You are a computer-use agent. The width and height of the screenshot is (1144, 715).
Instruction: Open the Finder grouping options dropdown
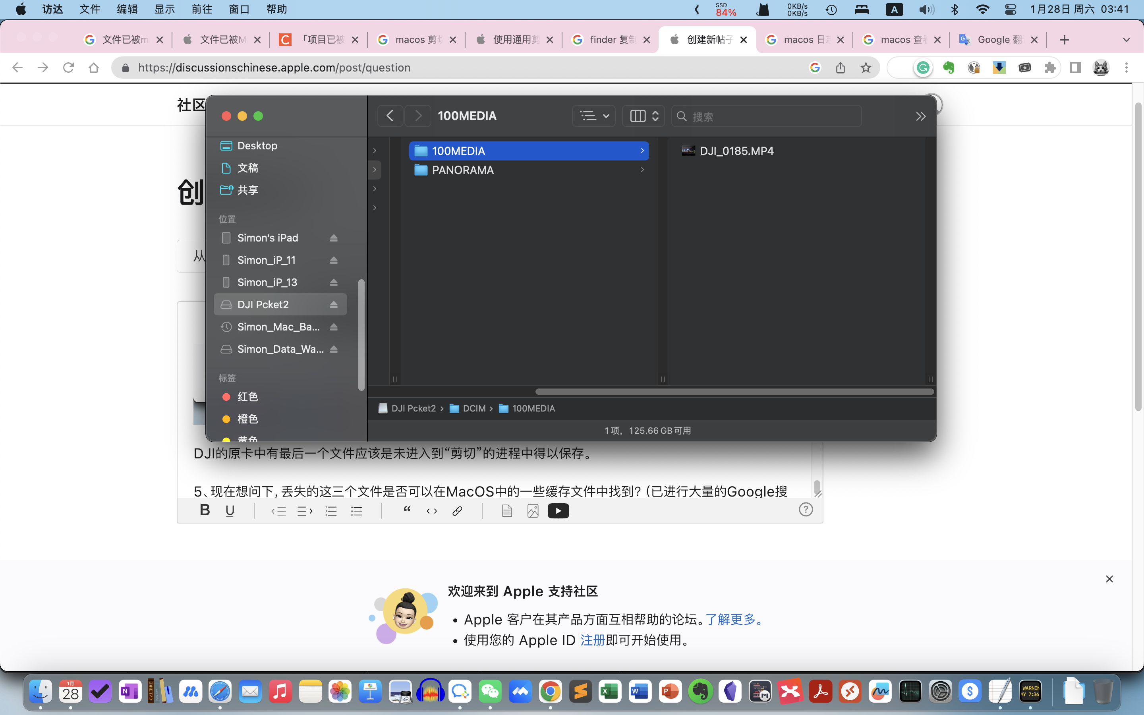[594, 116]
